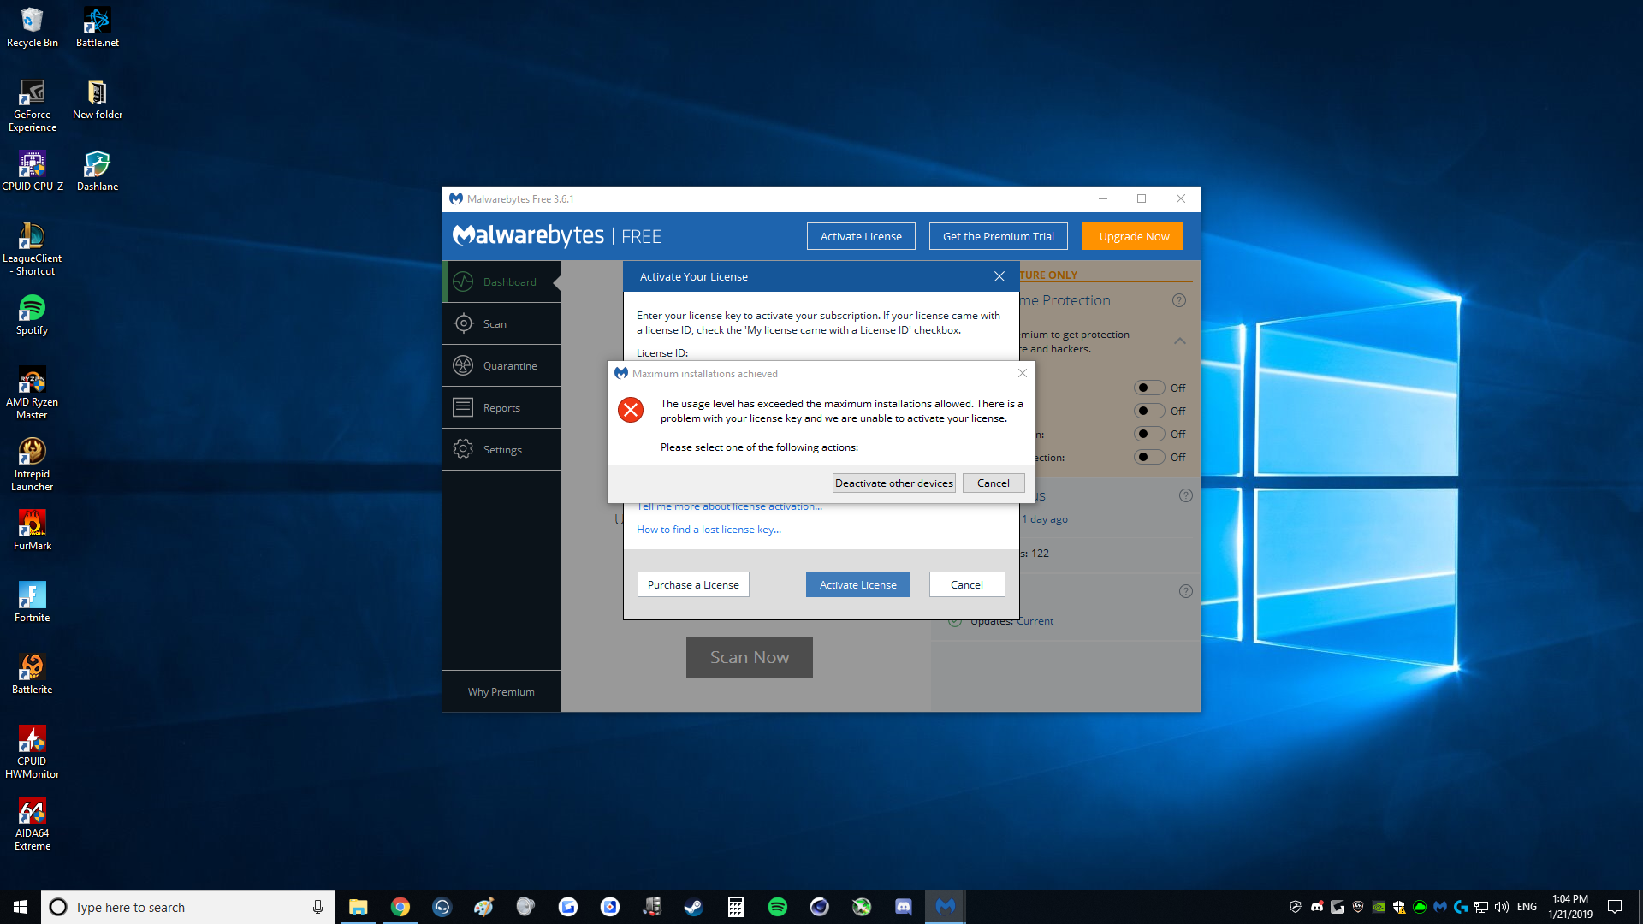This screenshot has height=924, width=1643.
Task: Open the Dashboard sidebar tab
Action: (502, 281)
